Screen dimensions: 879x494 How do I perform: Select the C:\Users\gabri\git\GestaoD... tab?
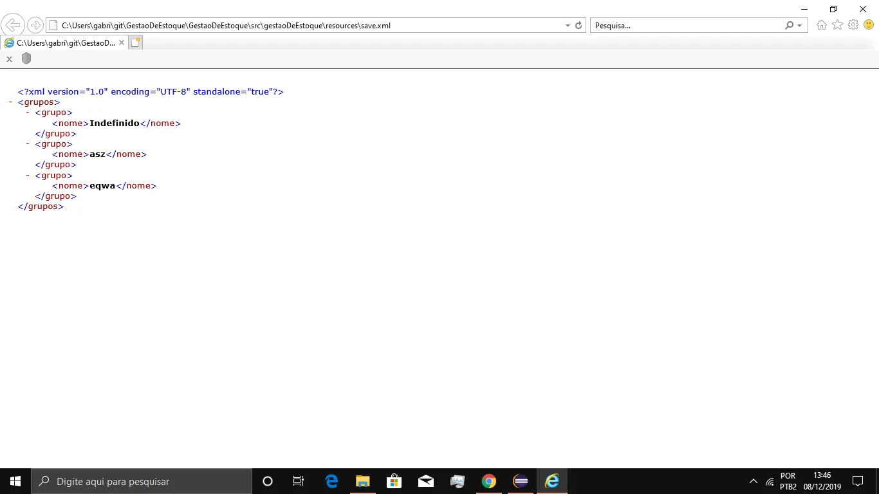tap(64, 43)
